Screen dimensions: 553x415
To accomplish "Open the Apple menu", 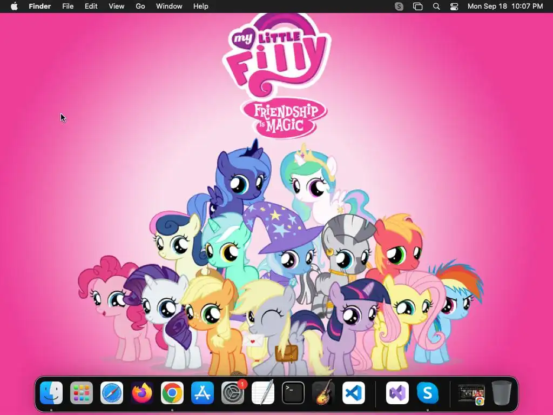I will click(14, 6).
